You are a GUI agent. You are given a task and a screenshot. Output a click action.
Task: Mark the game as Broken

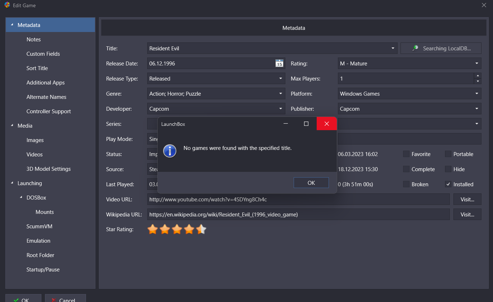(x=406, y=184)
